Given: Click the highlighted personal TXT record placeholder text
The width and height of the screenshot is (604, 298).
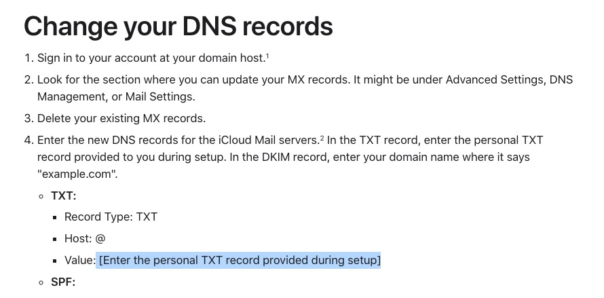Looking at the screenshot, I should (x=239, y=260).
